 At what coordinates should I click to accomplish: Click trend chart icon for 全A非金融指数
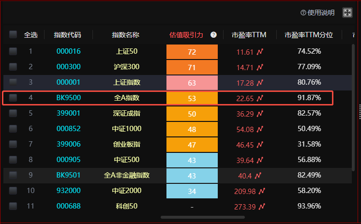258,176
